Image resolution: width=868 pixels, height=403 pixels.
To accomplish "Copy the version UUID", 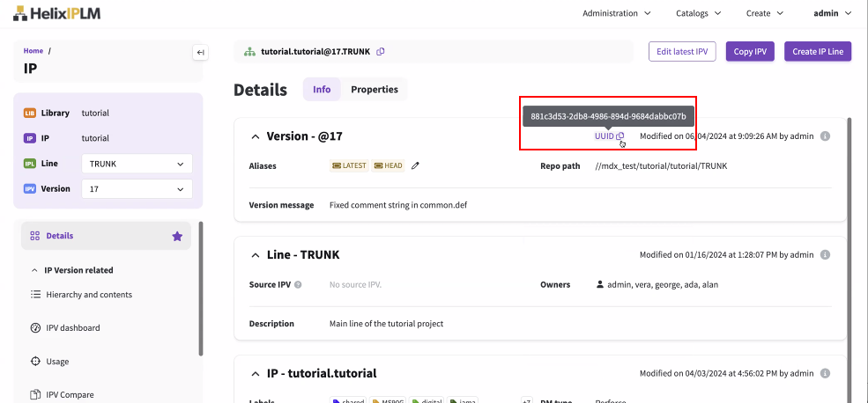I will pyautogui.click(x=620, y=136).
